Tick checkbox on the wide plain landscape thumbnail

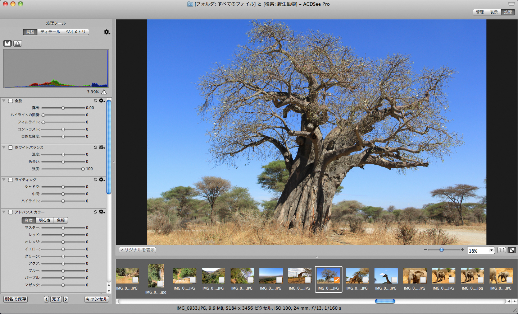coord(279,280)
